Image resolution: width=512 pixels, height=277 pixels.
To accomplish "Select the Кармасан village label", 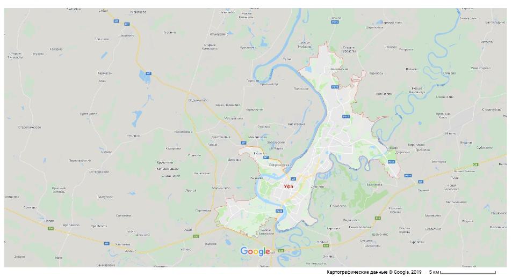I will pos(105,73).
